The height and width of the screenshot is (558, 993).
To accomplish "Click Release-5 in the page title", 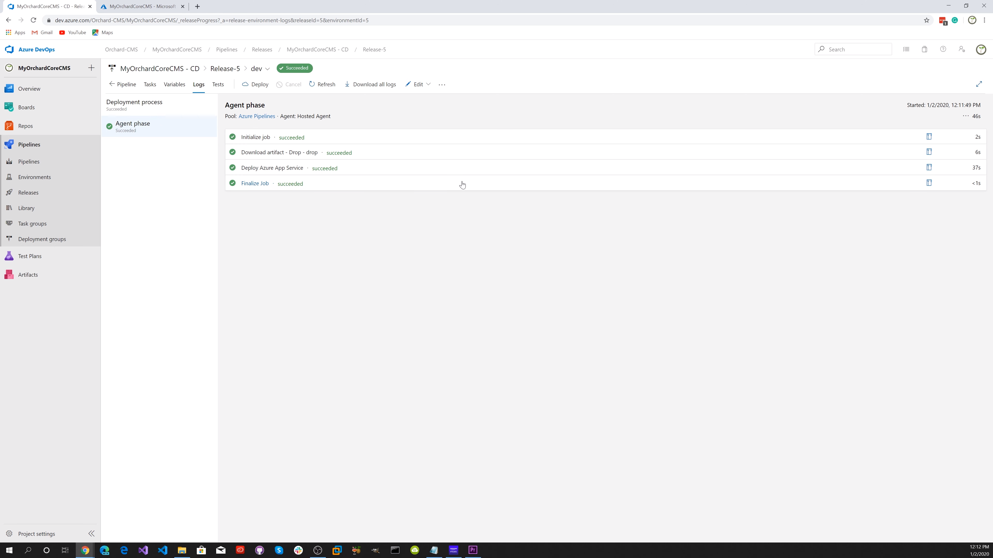I will click(225, 68).
